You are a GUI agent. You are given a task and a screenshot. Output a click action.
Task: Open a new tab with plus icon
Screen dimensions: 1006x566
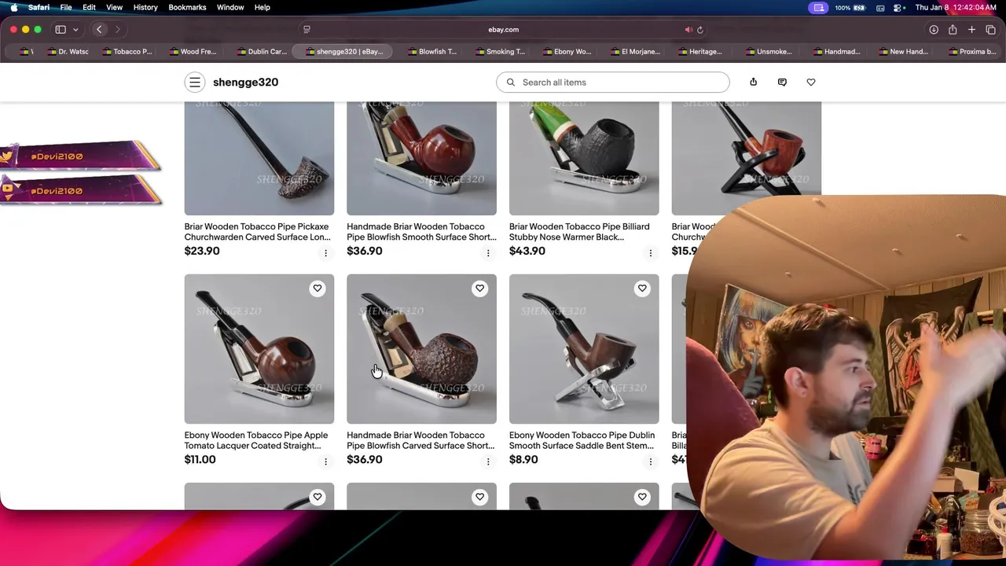tap(971, 29)
